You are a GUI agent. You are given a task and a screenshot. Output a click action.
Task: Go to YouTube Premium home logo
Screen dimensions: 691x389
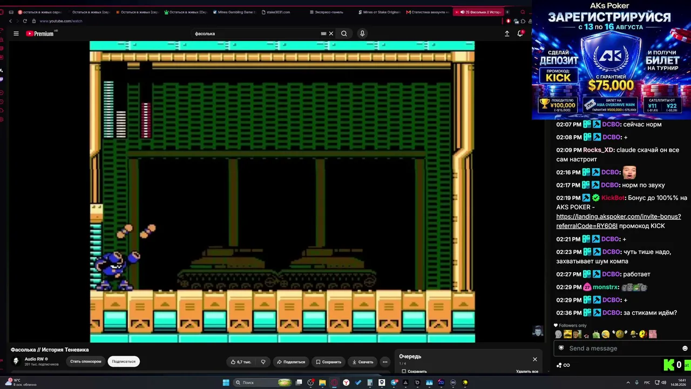(40, 33)
